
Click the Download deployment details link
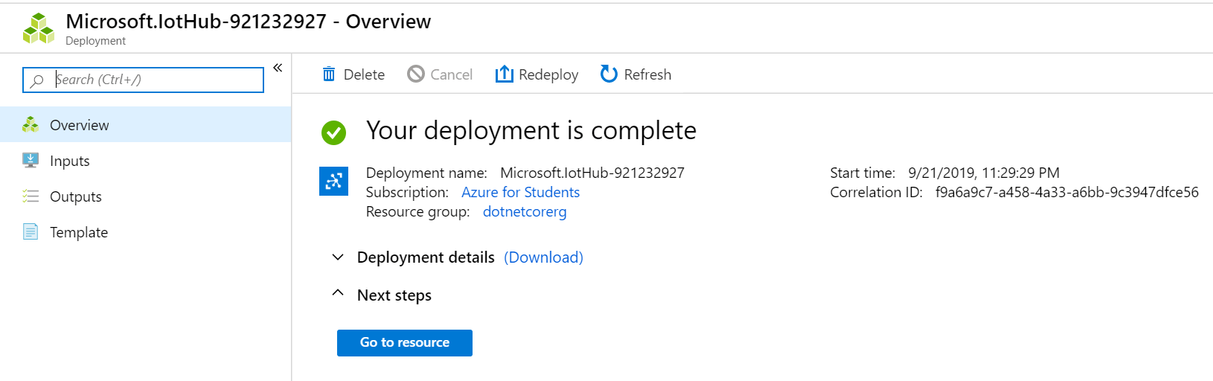pos(543,257)
